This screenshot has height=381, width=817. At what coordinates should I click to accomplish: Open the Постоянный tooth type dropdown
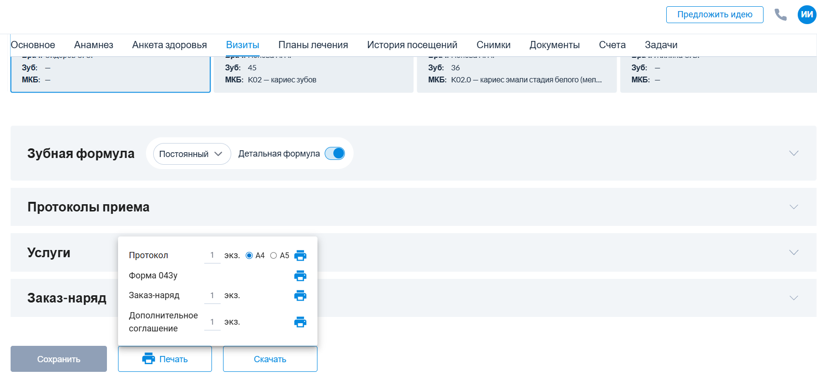(x=192, y=154)
